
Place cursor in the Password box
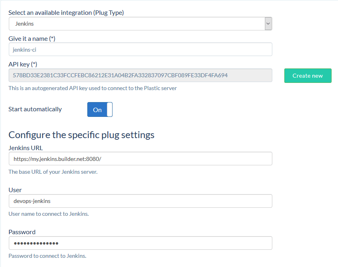click(140, 243)
